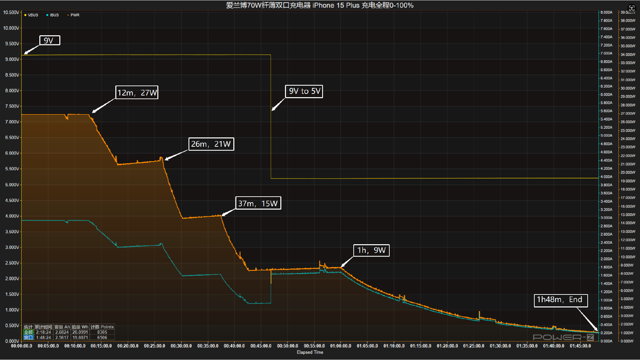This screenshot has height=360, width=640.
Task: Select the green 全部 row label
Action: 28,332
